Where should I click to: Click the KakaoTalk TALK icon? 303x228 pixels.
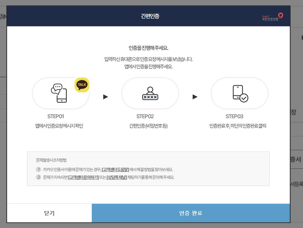point(82,85)
